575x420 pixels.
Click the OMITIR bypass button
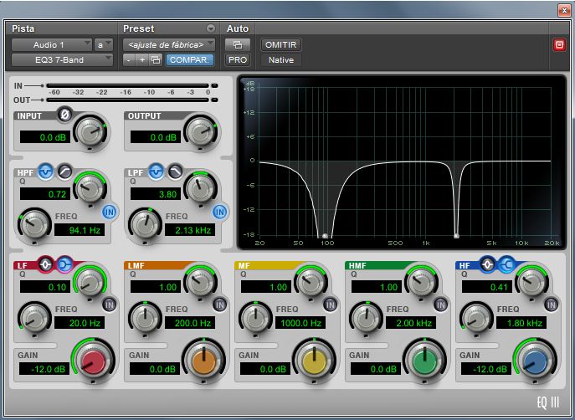coord(280,44)
